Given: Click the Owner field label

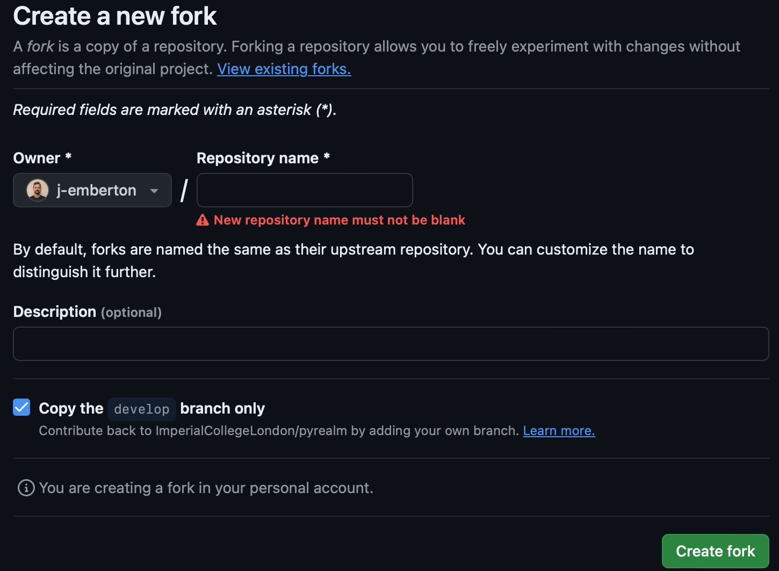Looking at the screenshot, I should 37,158.
